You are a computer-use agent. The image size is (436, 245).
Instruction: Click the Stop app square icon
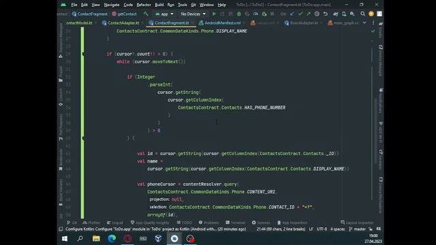(272, 14)
